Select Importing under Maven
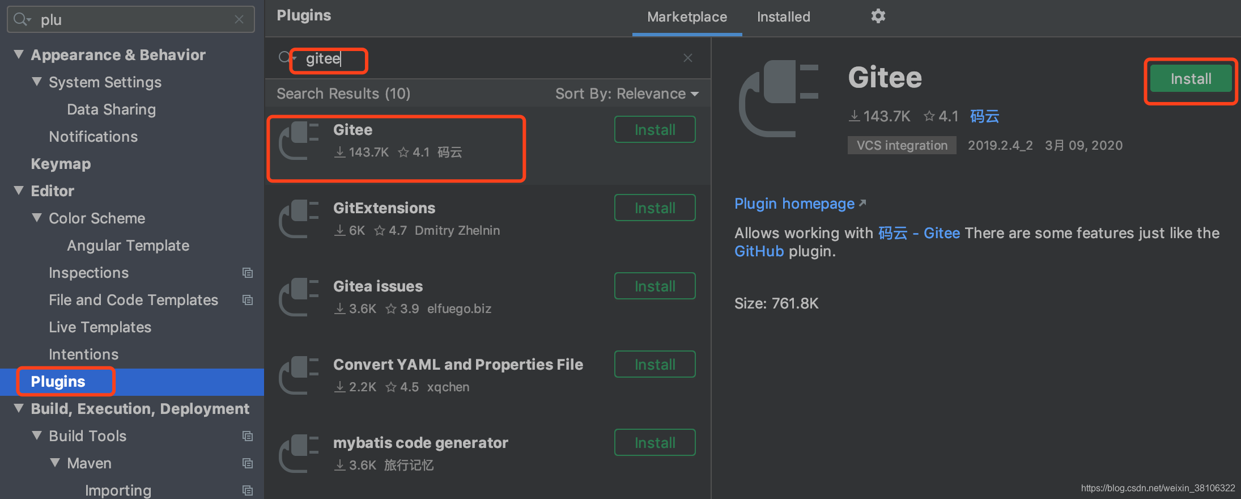 [118, 490]
